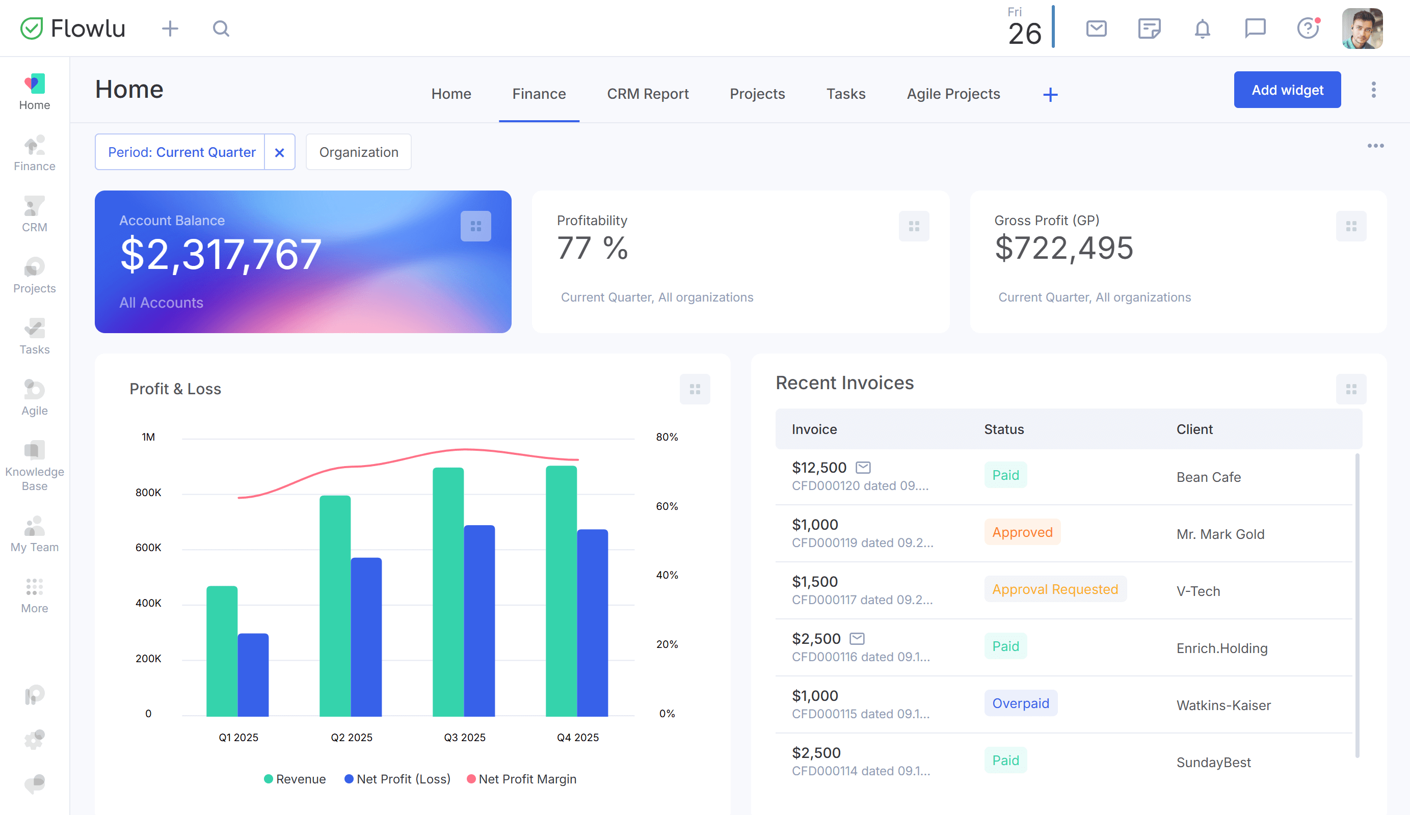Toggle the Net Profit (Loss) legend item
This screenshot has width=1410, height=815.
pyautogui.click(x=398, y=779)
